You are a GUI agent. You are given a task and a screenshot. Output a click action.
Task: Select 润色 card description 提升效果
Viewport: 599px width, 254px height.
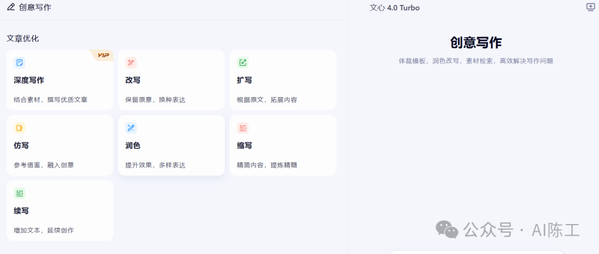click(155, 165)
